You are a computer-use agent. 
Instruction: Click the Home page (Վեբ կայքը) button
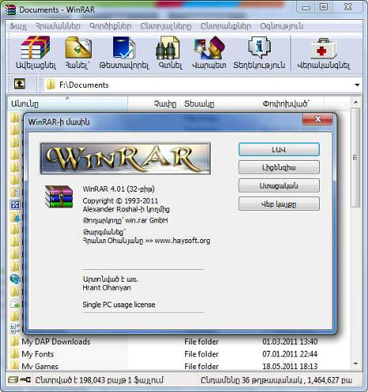[x=279, y=204]
